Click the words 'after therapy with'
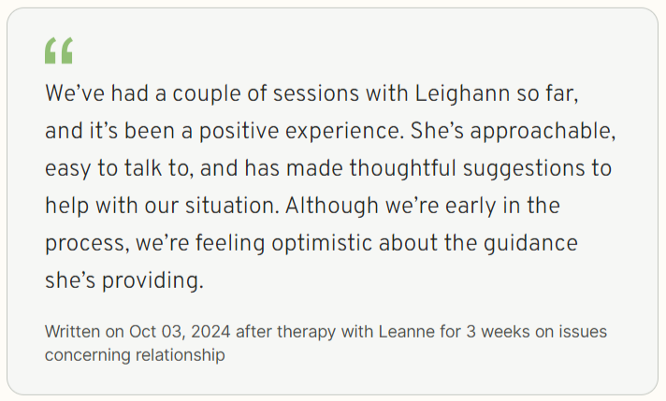 tap(304, 332)
